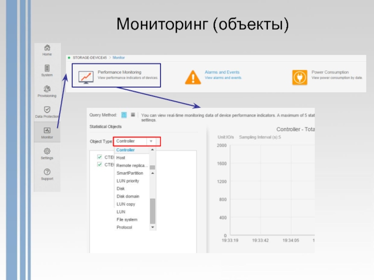
Task: Click the Statistical Objects heading
Action: click(x=106, y=126)
